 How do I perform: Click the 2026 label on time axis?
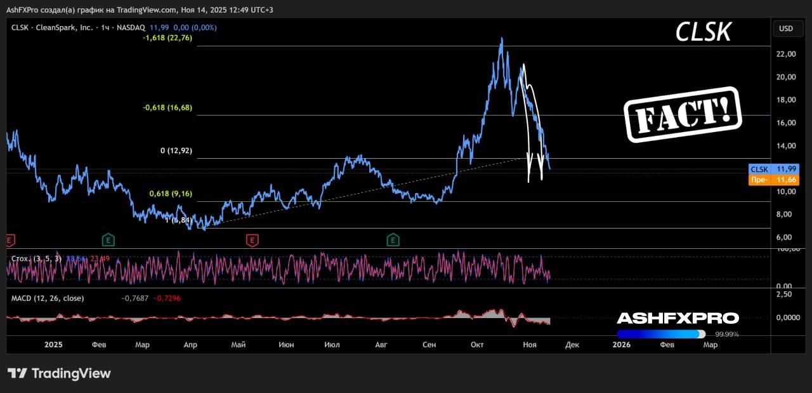tap(622, 345)
